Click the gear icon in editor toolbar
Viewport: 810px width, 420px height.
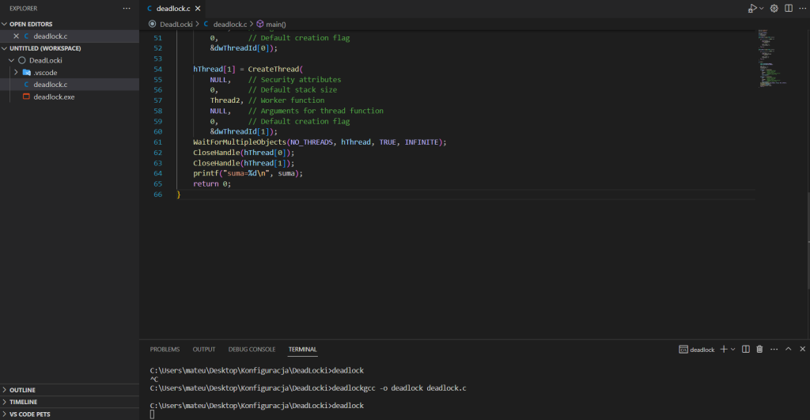(x=774, y=8)
